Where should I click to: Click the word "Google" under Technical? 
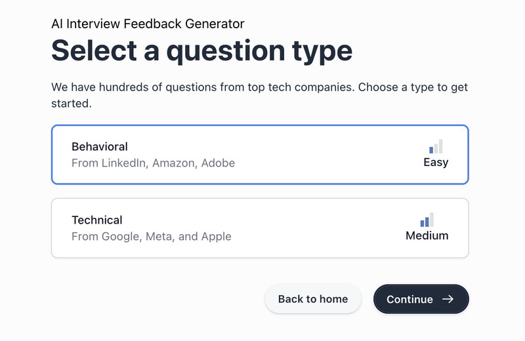[120, 236]
